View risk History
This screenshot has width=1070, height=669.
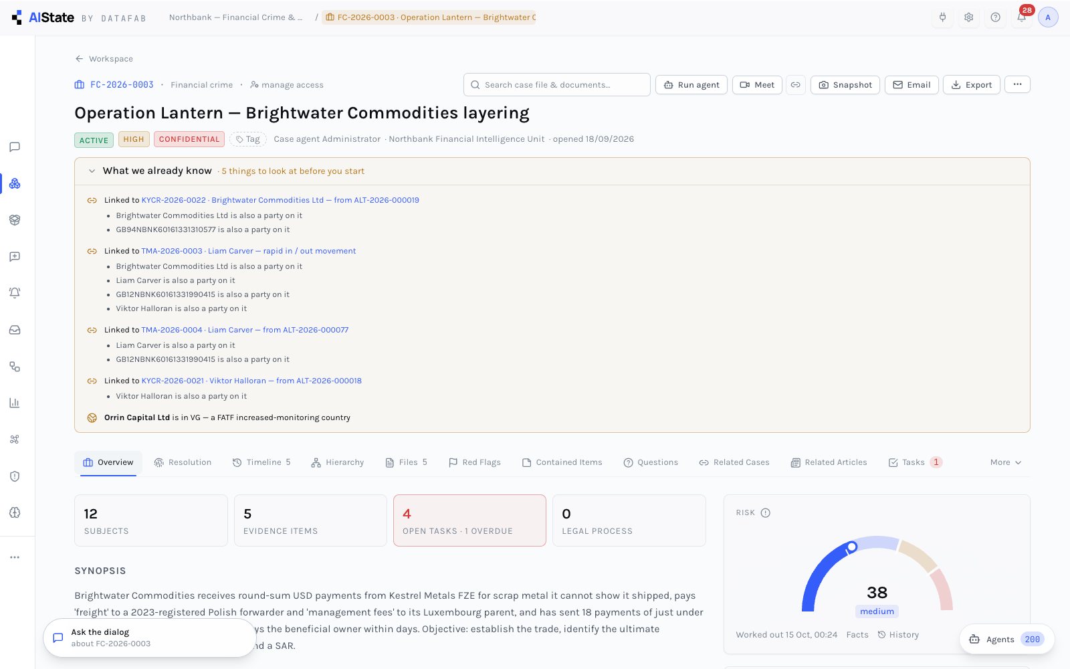[898, 635]
